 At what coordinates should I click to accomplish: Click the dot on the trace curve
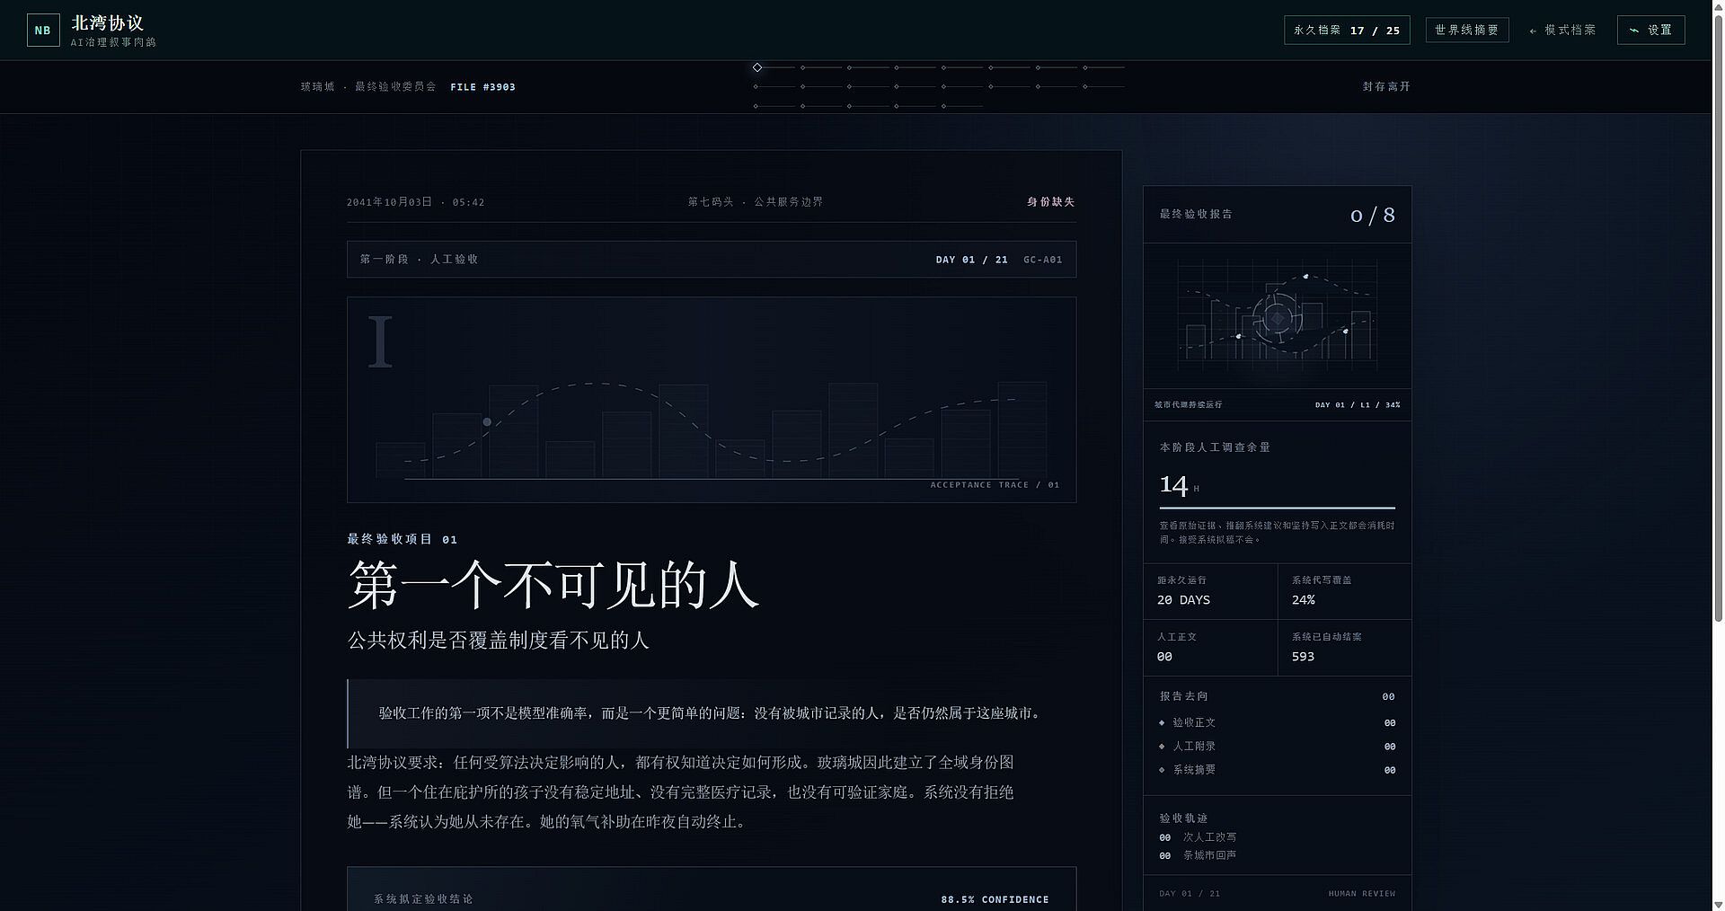(487, 421)
